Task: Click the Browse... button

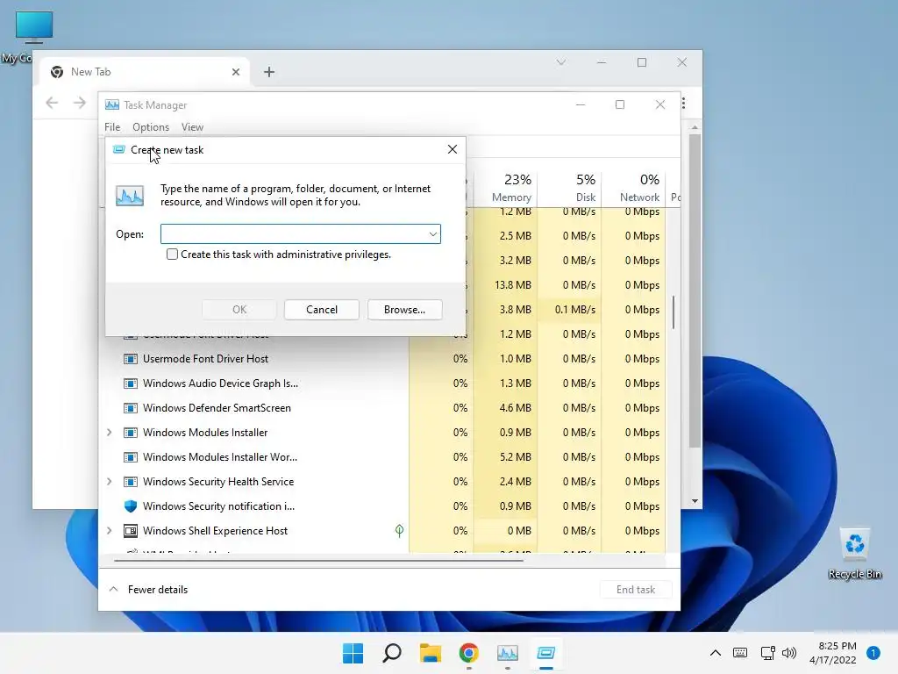Action: pos(404,310)
